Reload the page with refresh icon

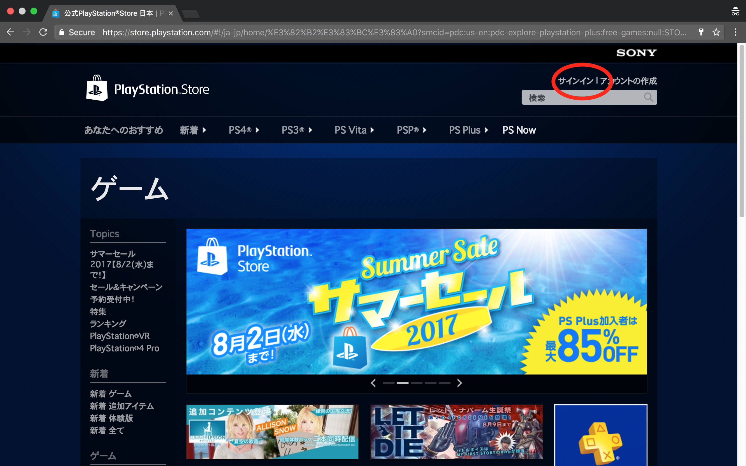click(x=43, y=32)
